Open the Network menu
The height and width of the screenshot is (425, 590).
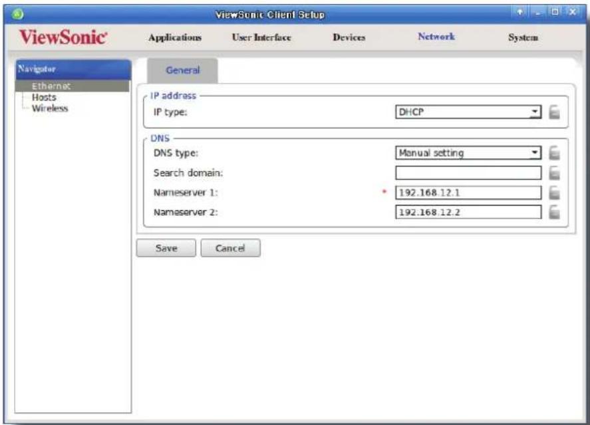[x=436, y=37]
